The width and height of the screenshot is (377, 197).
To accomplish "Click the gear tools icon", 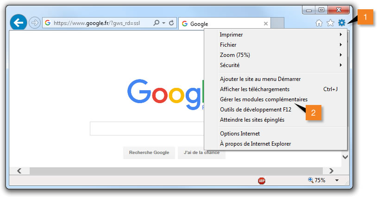I will pos(342,23).
